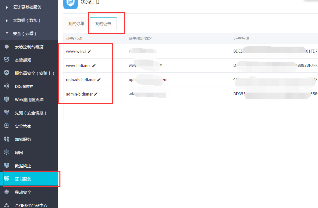318x208 pixels.
Task: Select the 我的证书 tab
Action: click(x=103, y=24)
